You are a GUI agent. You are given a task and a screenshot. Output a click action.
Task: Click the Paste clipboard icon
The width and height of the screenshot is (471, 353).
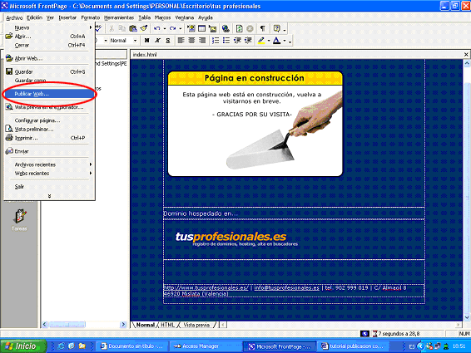tap(133, 28)
